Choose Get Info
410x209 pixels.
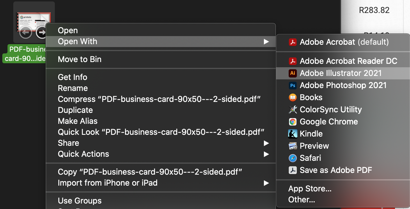click(x=161, y=77)
